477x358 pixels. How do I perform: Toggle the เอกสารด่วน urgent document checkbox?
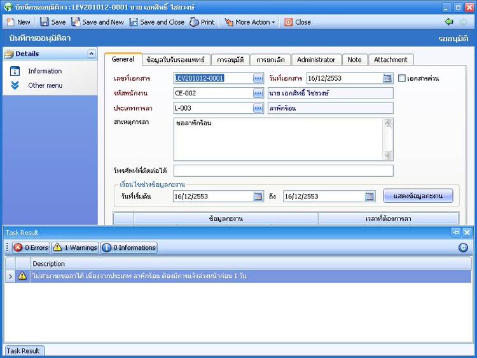click(402, 78)
